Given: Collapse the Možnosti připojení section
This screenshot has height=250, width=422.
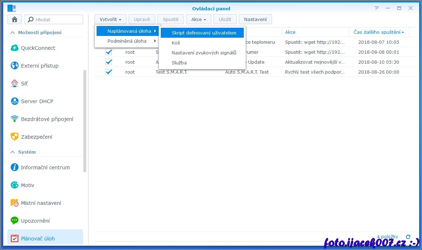Looking at the screenshot, I should click(12, 32).
